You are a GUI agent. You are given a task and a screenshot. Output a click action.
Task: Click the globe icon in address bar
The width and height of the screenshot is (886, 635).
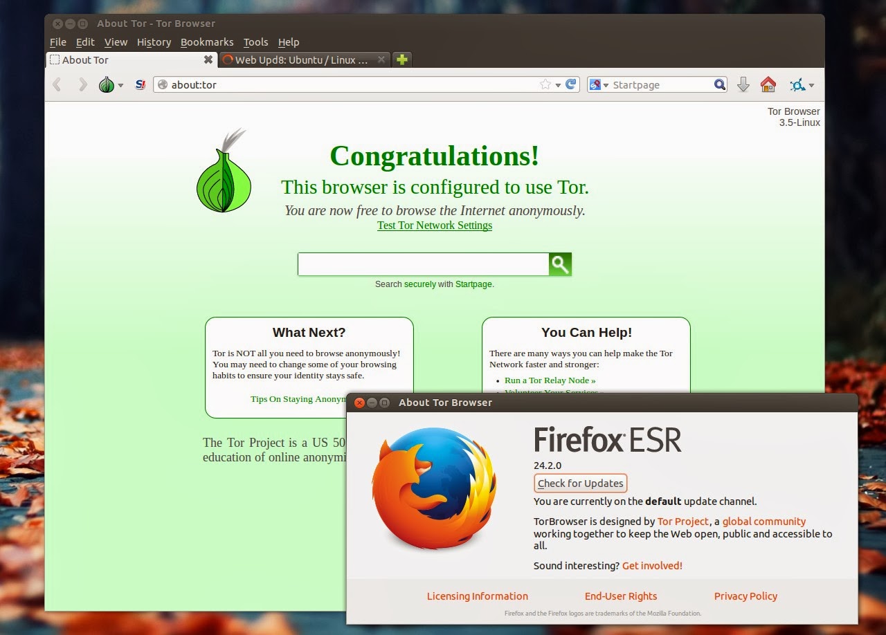click(163, 84)
